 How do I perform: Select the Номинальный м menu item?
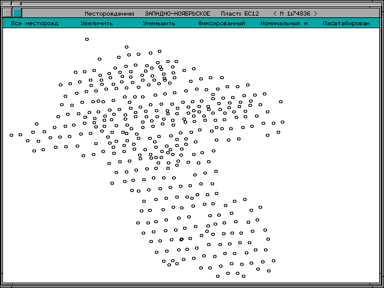pyautogui.click(x=284, y=23)
